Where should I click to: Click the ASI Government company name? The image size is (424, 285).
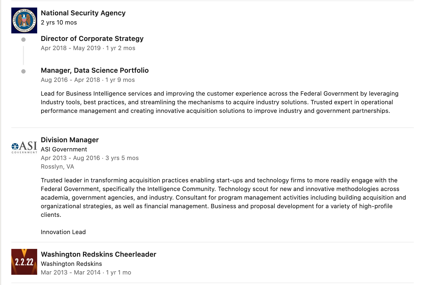(x=64, y=149)
